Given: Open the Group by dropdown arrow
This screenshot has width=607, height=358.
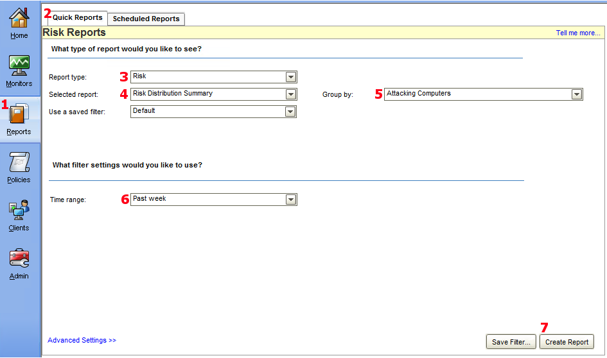Looking at the screenshot, I should point(577,94).
